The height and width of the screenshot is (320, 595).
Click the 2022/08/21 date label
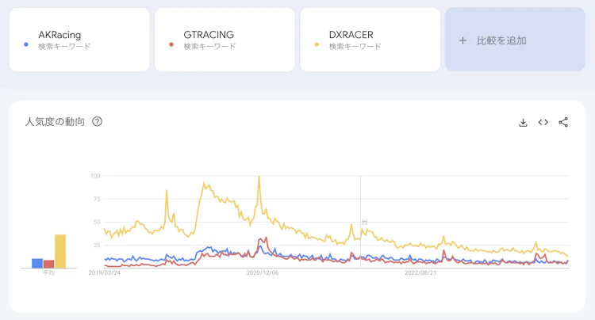[421, 273]
